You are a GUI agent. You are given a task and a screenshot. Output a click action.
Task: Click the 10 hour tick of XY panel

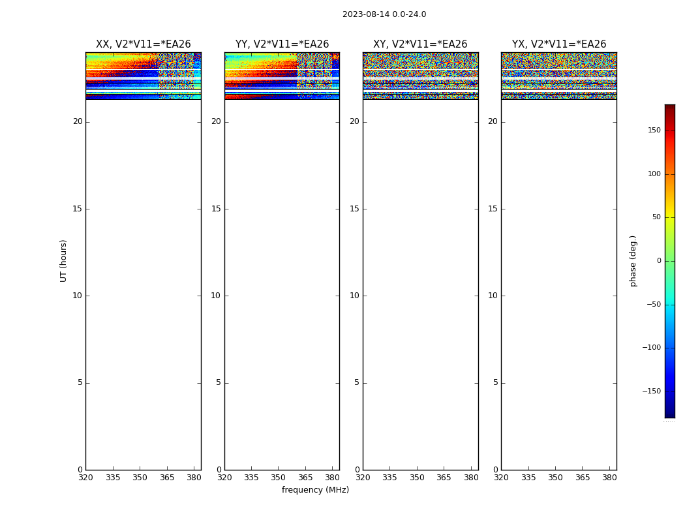[354, 296]
